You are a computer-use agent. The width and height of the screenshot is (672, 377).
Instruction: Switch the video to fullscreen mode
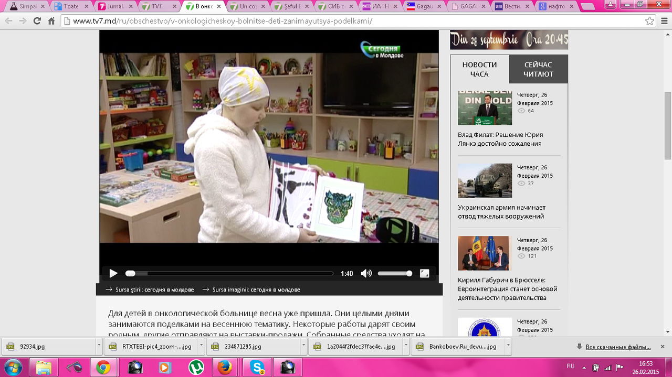tap(425, 273)
